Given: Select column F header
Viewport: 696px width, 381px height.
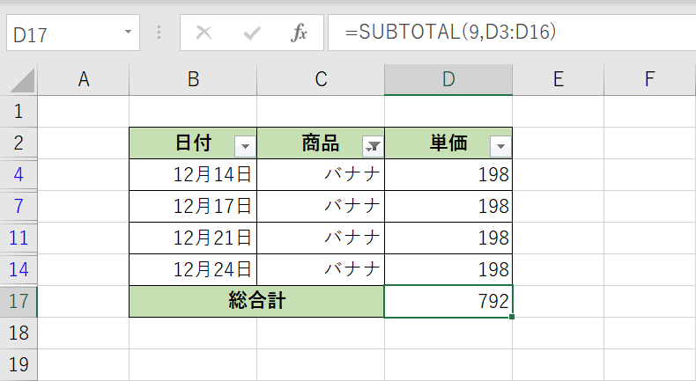Looking at the screenshot, I should 650,80.
